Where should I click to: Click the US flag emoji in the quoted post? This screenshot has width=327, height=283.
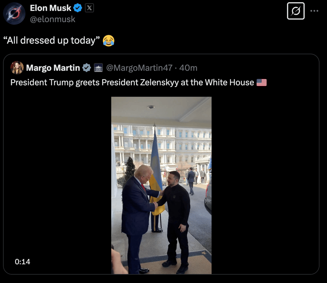[x=261, y=82]
